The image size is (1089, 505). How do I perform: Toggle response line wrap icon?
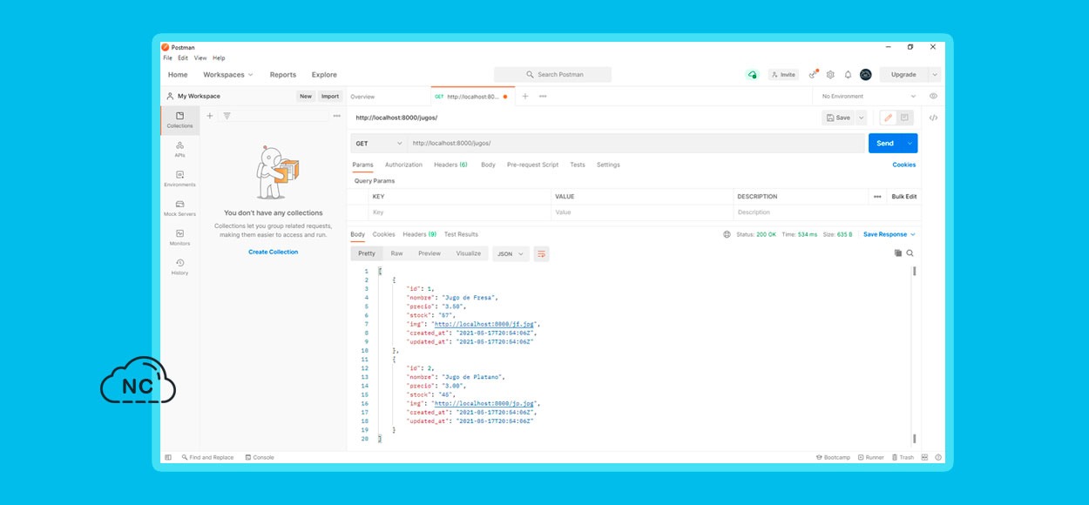[x=542, y=253]
